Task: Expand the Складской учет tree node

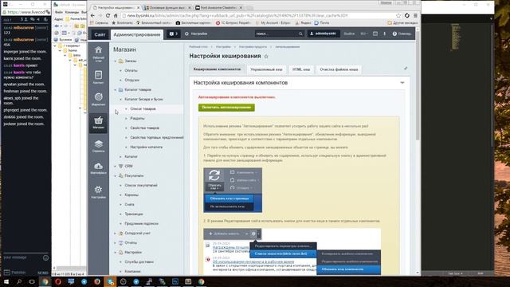Action: click(x=115, y=234)
